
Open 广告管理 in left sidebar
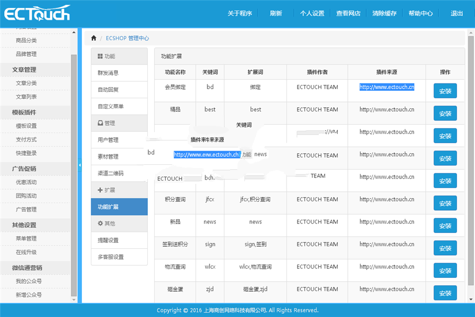coord(26,209)
